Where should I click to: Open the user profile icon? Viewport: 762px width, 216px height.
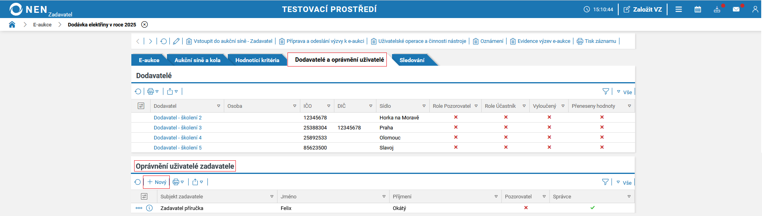tap(755, 9)
